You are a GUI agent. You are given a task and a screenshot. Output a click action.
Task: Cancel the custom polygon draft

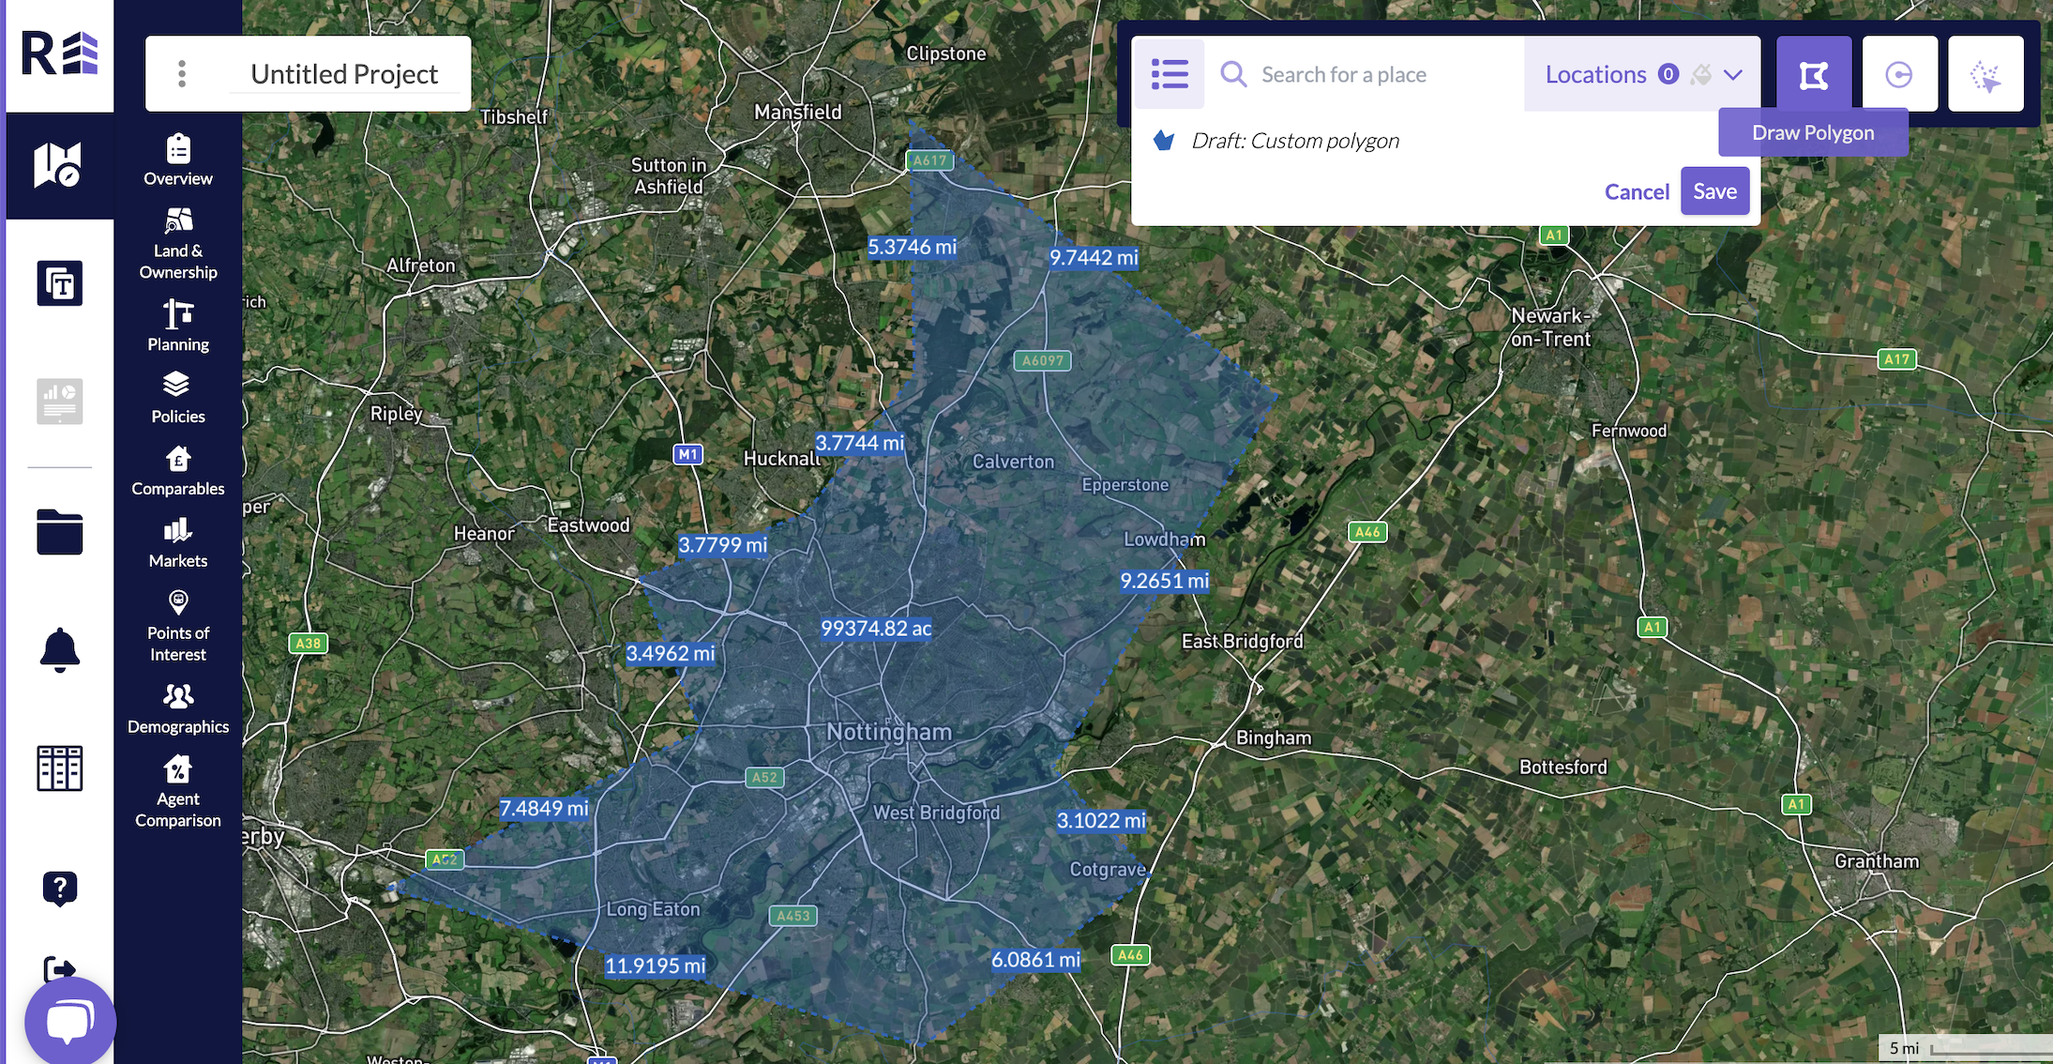tap(1637, 191)
